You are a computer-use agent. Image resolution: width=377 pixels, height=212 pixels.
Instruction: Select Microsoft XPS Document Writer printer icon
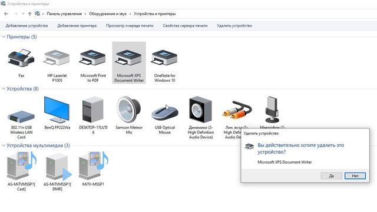pyautogui.click(x=129, y=58)
